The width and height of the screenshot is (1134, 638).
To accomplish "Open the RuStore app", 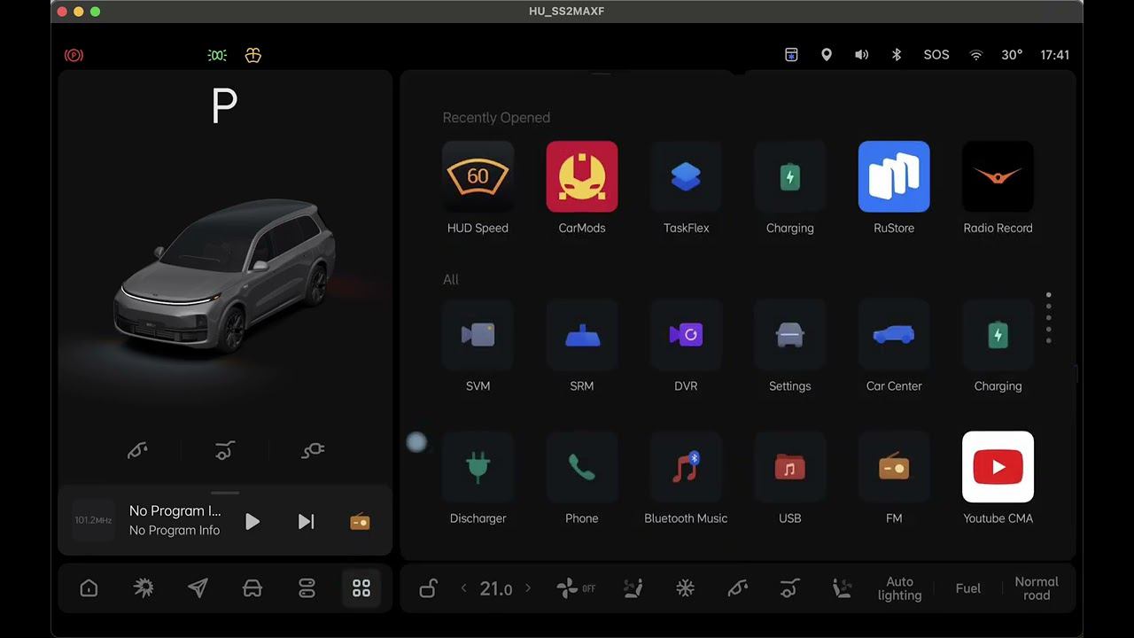I will 894,176.
